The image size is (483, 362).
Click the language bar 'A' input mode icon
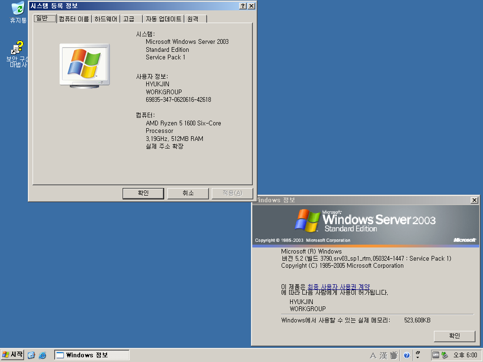pyautogui.click(x=373, y=355)
